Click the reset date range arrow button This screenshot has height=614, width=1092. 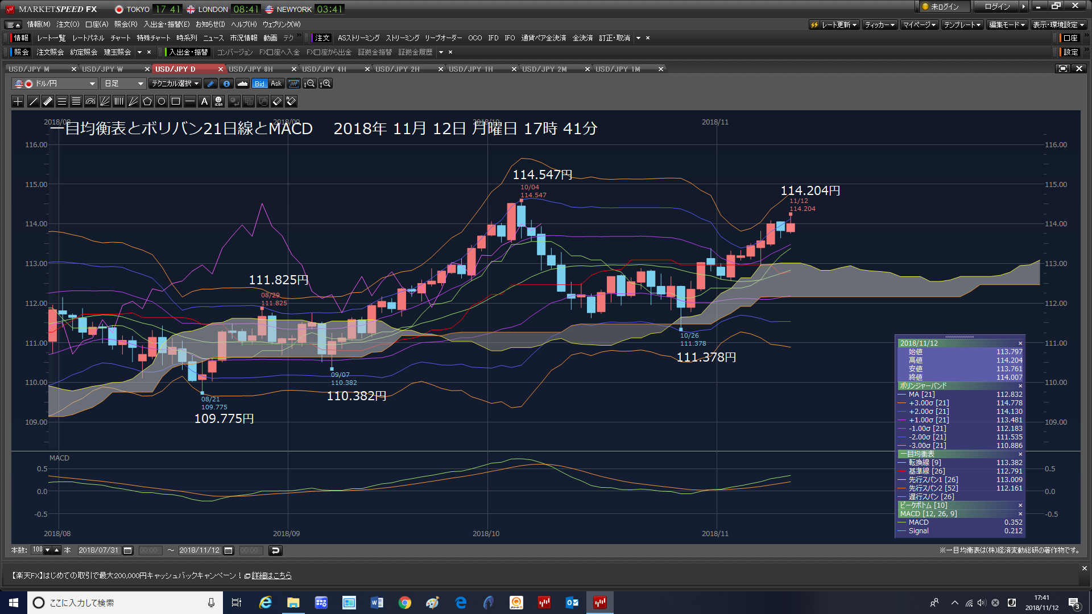click(275, 550)
